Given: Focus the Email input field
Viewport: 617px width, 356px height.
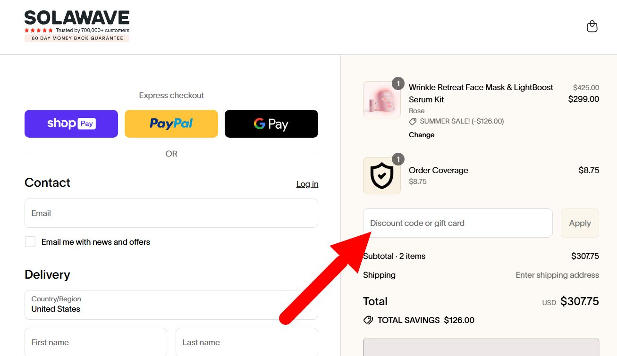Looking at the screenshot, I should pos(171,213).
